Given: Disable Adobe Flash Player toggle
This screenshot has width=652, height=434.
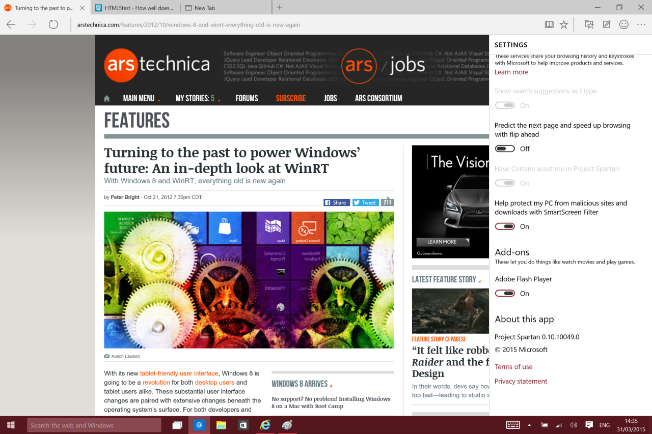Looking at the screenshot, I should 505,293.
